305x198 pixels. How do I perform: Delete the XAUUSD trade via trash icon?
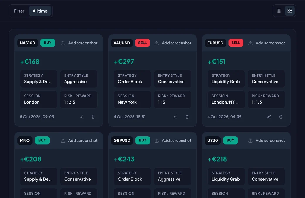coord(187,117)
